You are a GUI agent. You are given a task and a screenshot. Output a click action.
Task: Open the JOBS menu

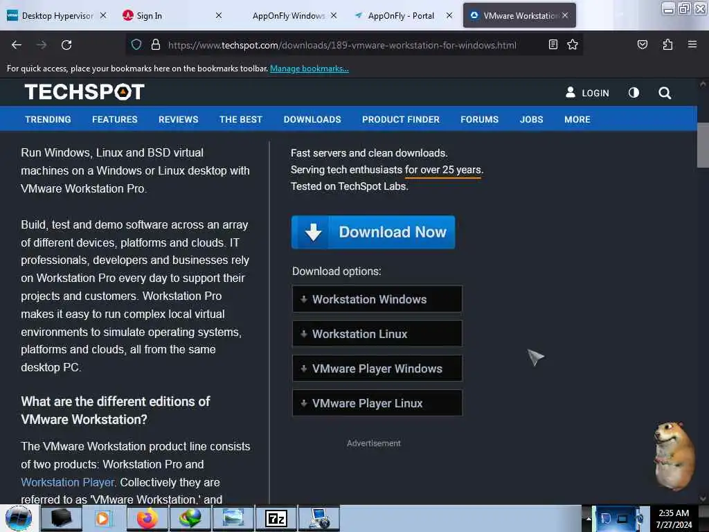tap(531, 119)
